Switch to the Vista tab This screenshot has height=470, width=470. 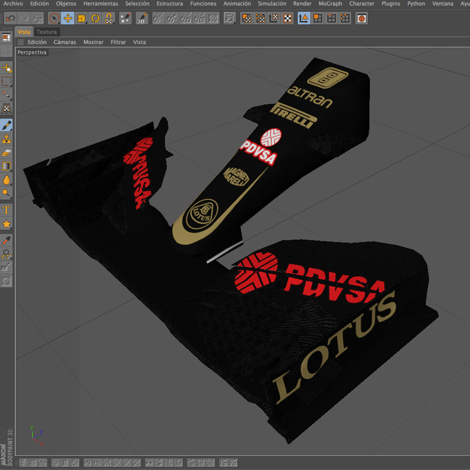[24, 32]
